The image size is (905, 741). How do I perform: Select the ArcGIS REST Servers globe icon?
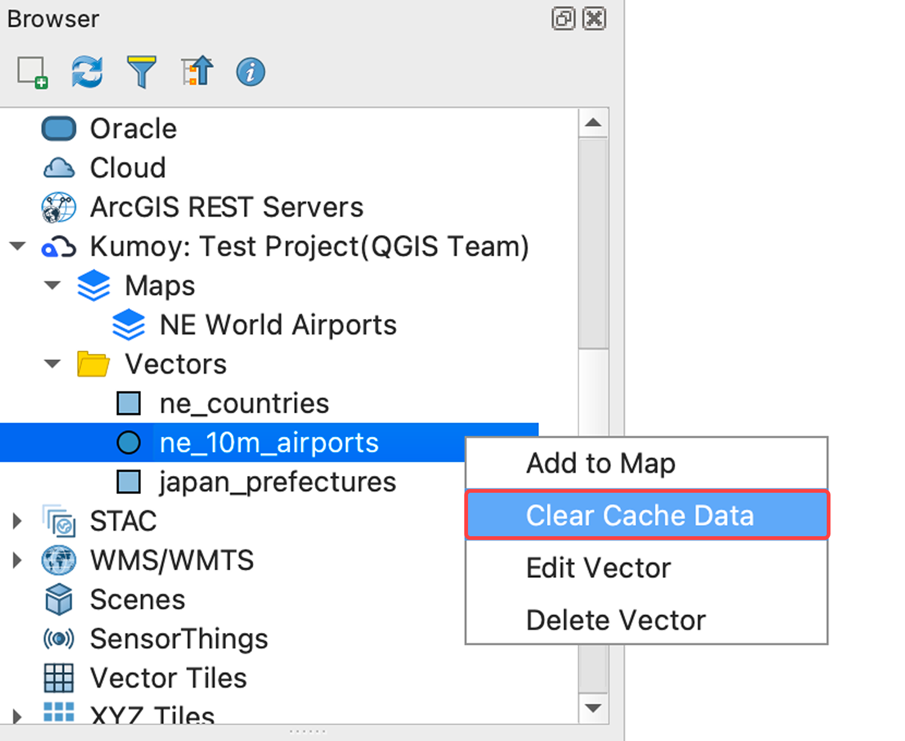58,207
